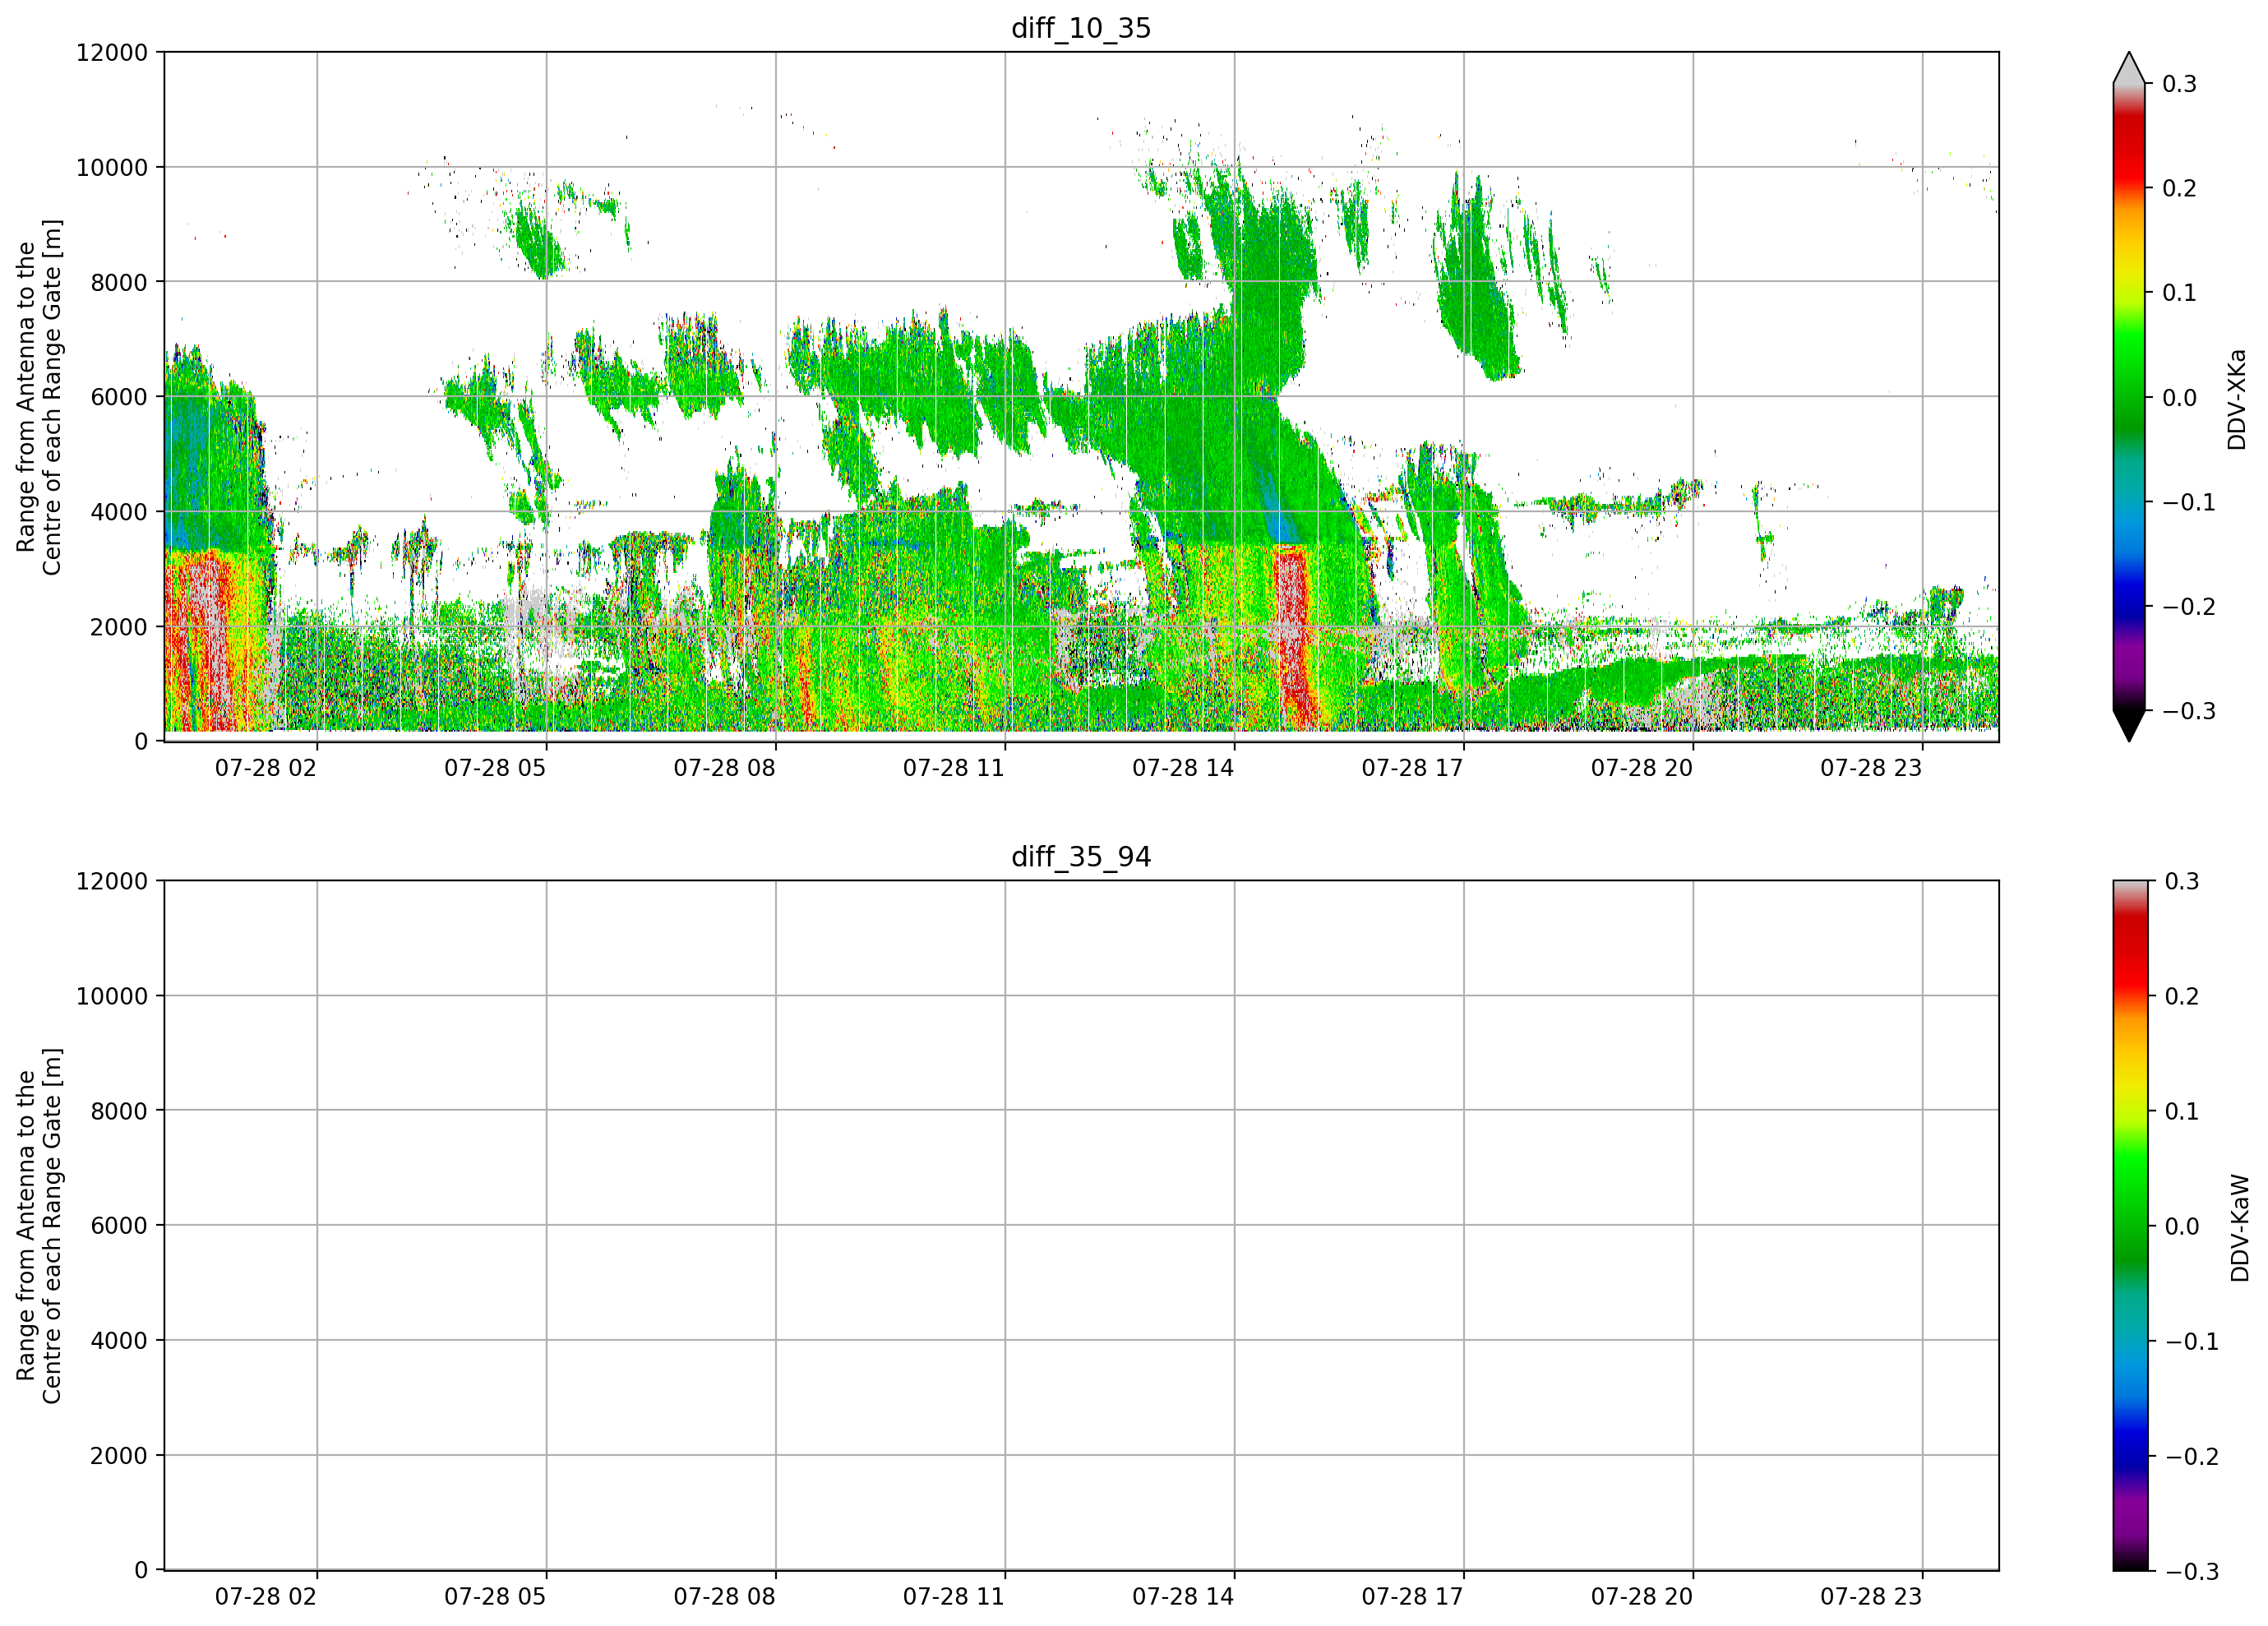
Task: Click the bottom plot's y-axis title text
Action: (x=39, y=1226)
